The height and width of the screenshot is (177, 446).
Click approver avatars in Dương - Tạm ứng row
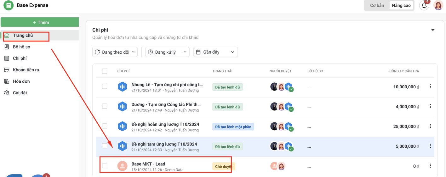coord(282,107)
